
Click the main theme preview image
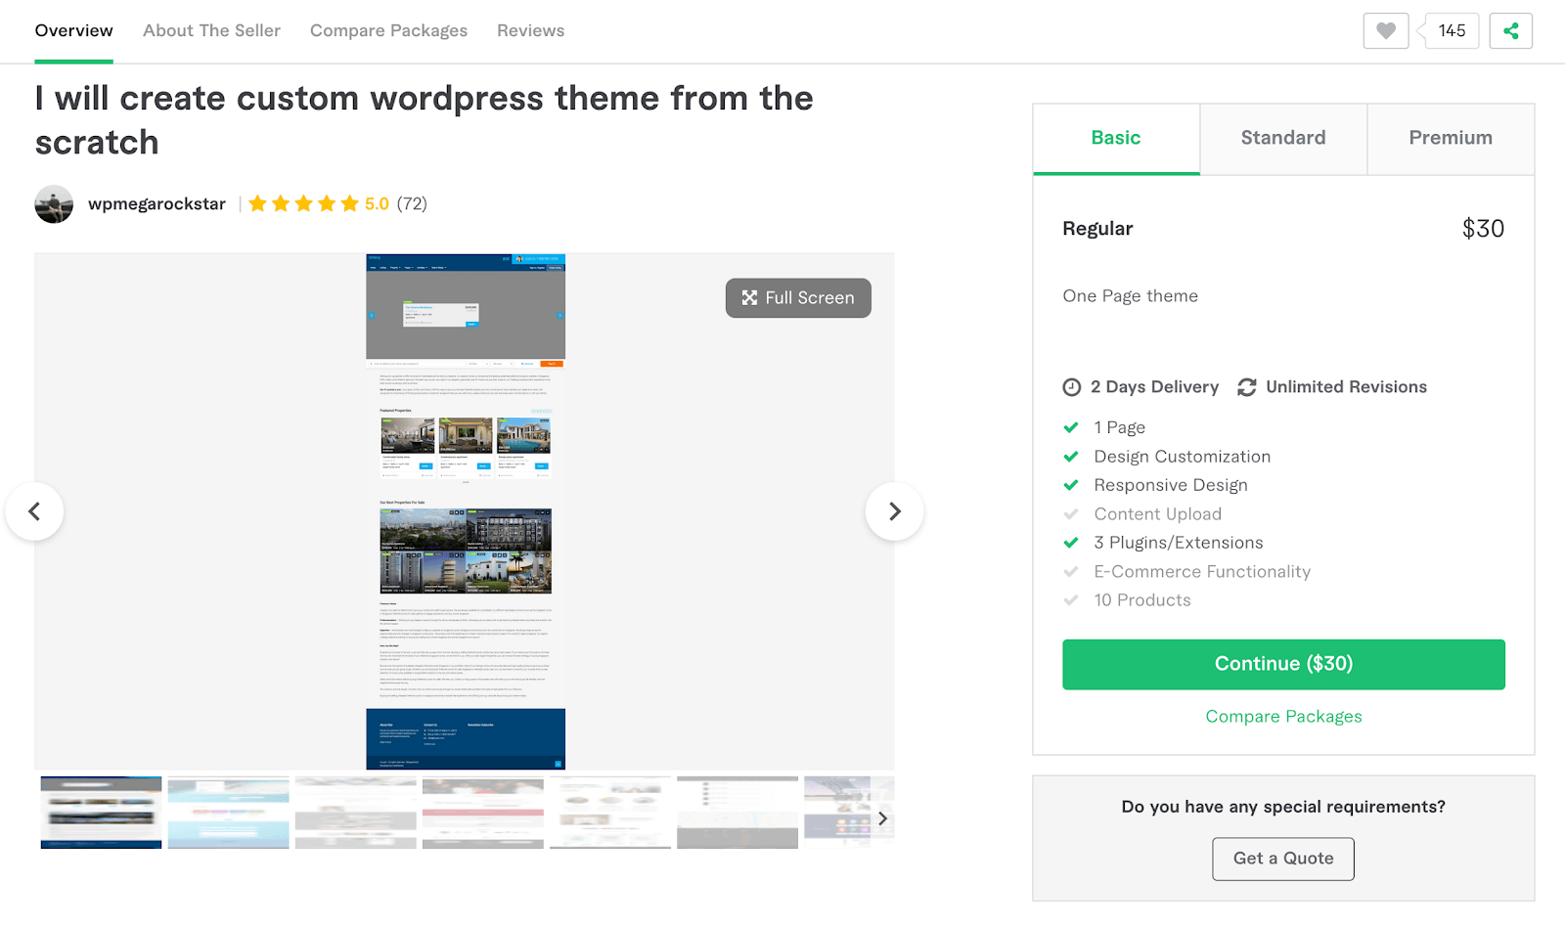(466, 511)
